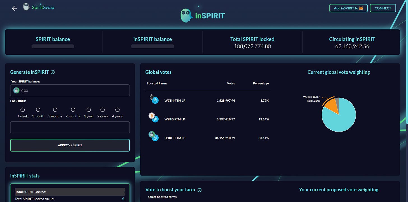Click the Percentage column header
The width and height of the screenshot is (408, 202).
[261, 83]
